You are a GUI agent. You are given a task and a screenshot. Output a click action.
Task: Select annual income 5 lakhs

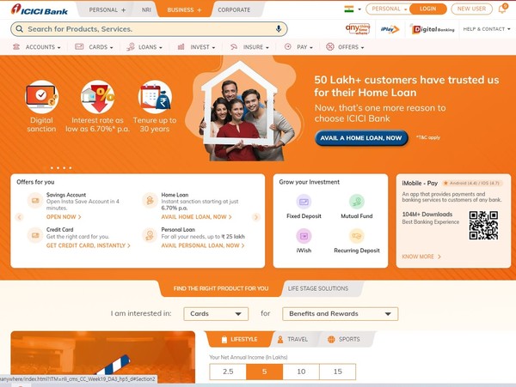click(x=264, y=372)
